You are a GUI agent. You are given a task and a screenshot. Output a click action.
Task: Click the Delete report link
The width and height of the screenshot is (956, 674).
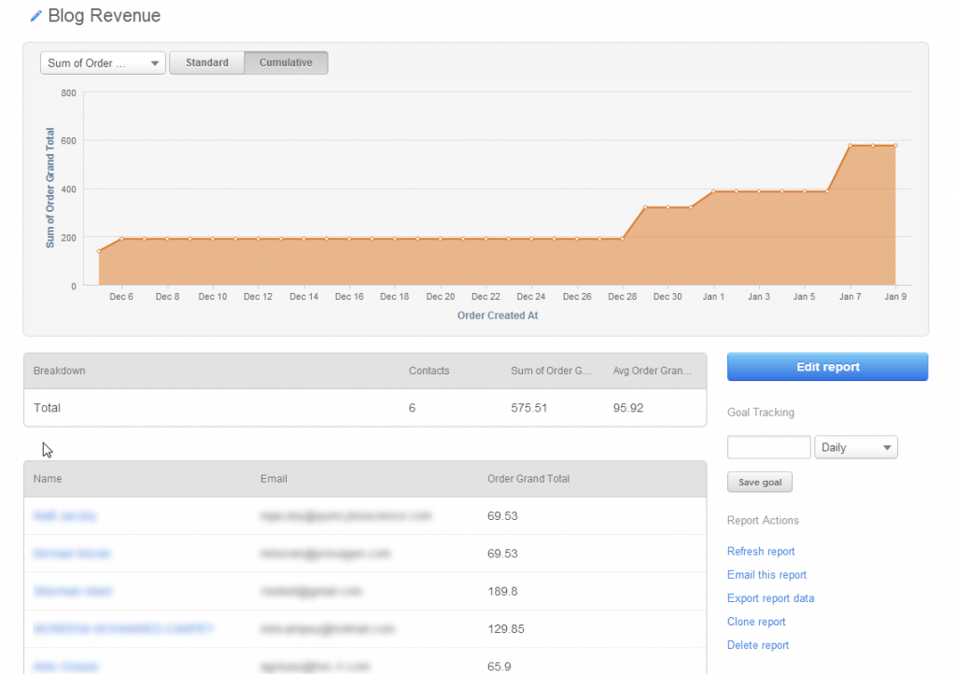point(757,645)
